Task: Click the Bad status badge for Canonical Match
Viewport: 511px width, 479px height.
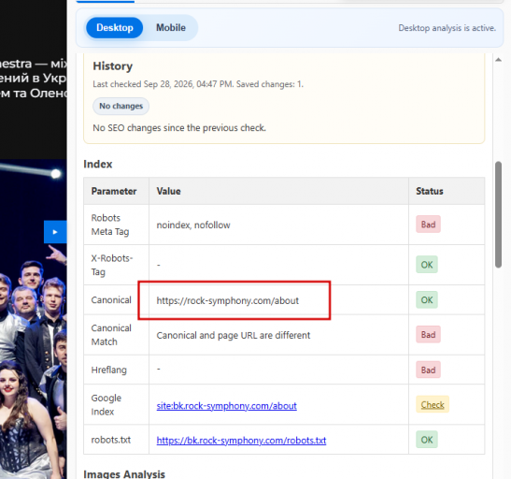Action: (x=428, y=334)
